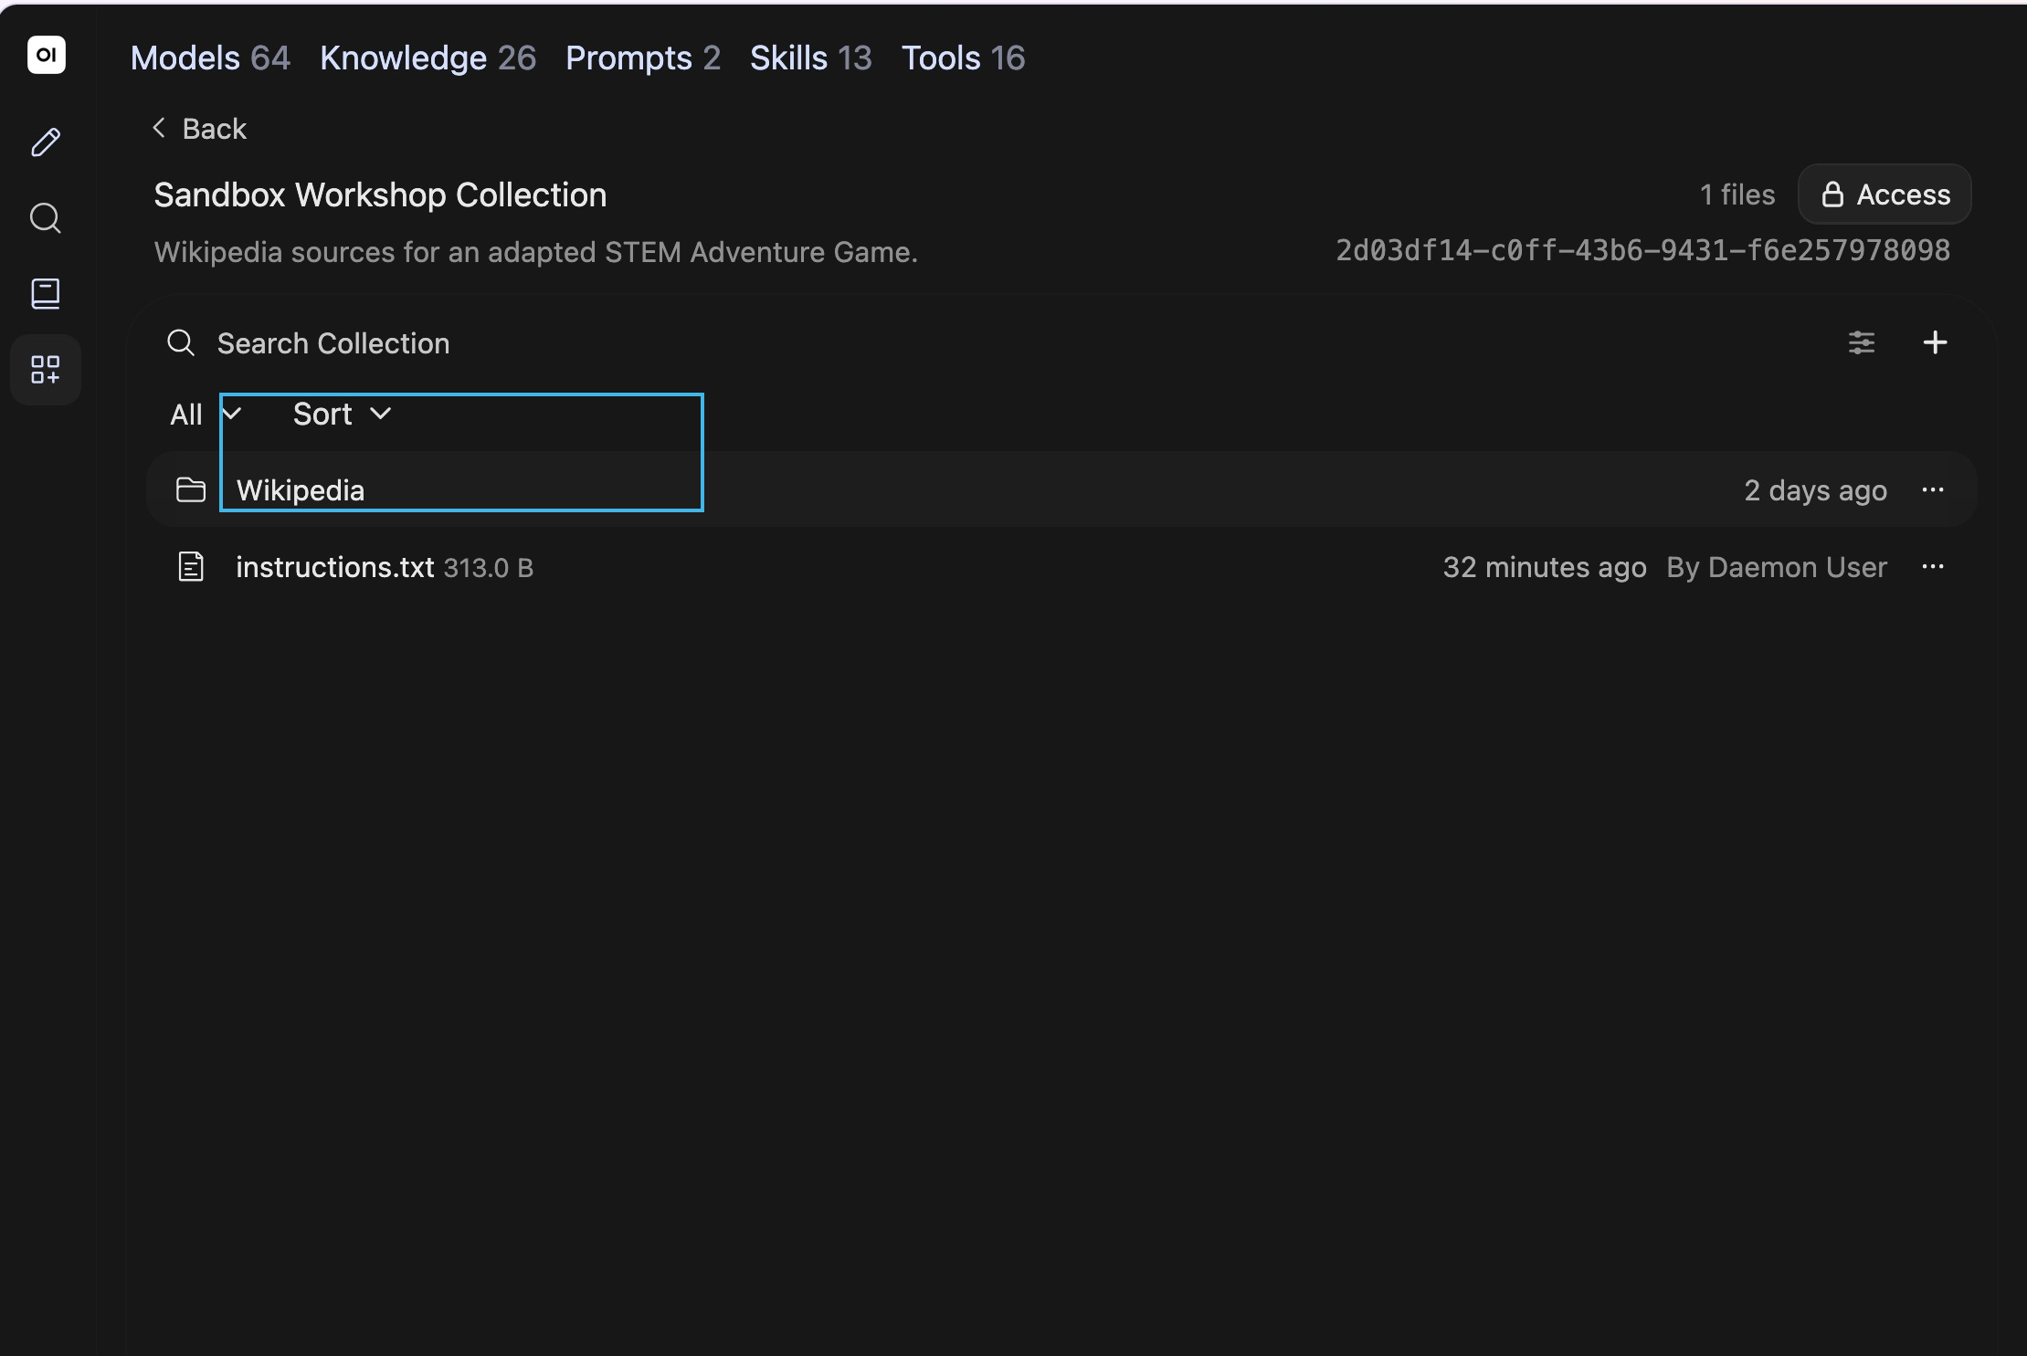Open the collection filter settings sliders icon
Viewport: 2027px width, 1356px height.
[x=1862, y=343]
